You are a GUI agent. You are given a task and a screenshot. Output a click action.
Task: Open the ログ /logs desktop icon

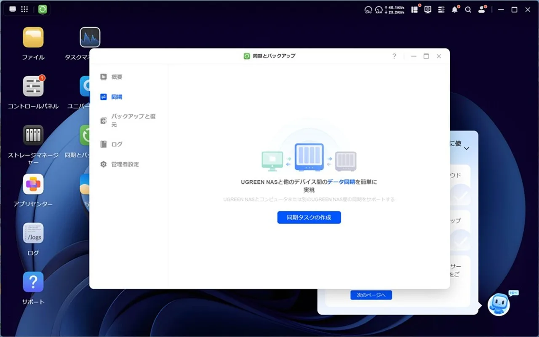(x=33, y=233)
